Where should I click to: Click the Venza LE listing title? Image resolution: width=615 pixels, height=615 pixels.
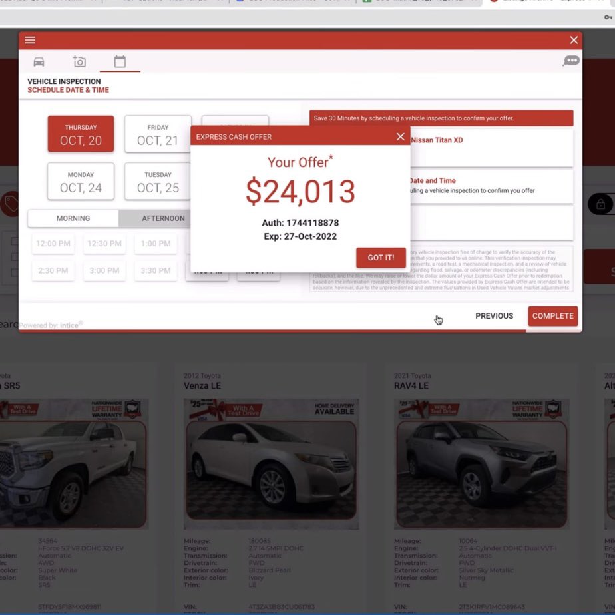click(202, 386)
